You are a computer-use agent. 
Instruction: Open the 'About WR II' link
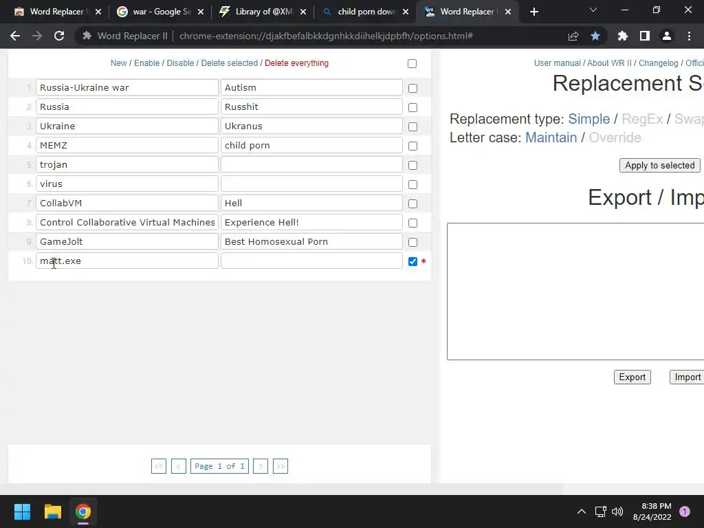click(x=609, y=63)
